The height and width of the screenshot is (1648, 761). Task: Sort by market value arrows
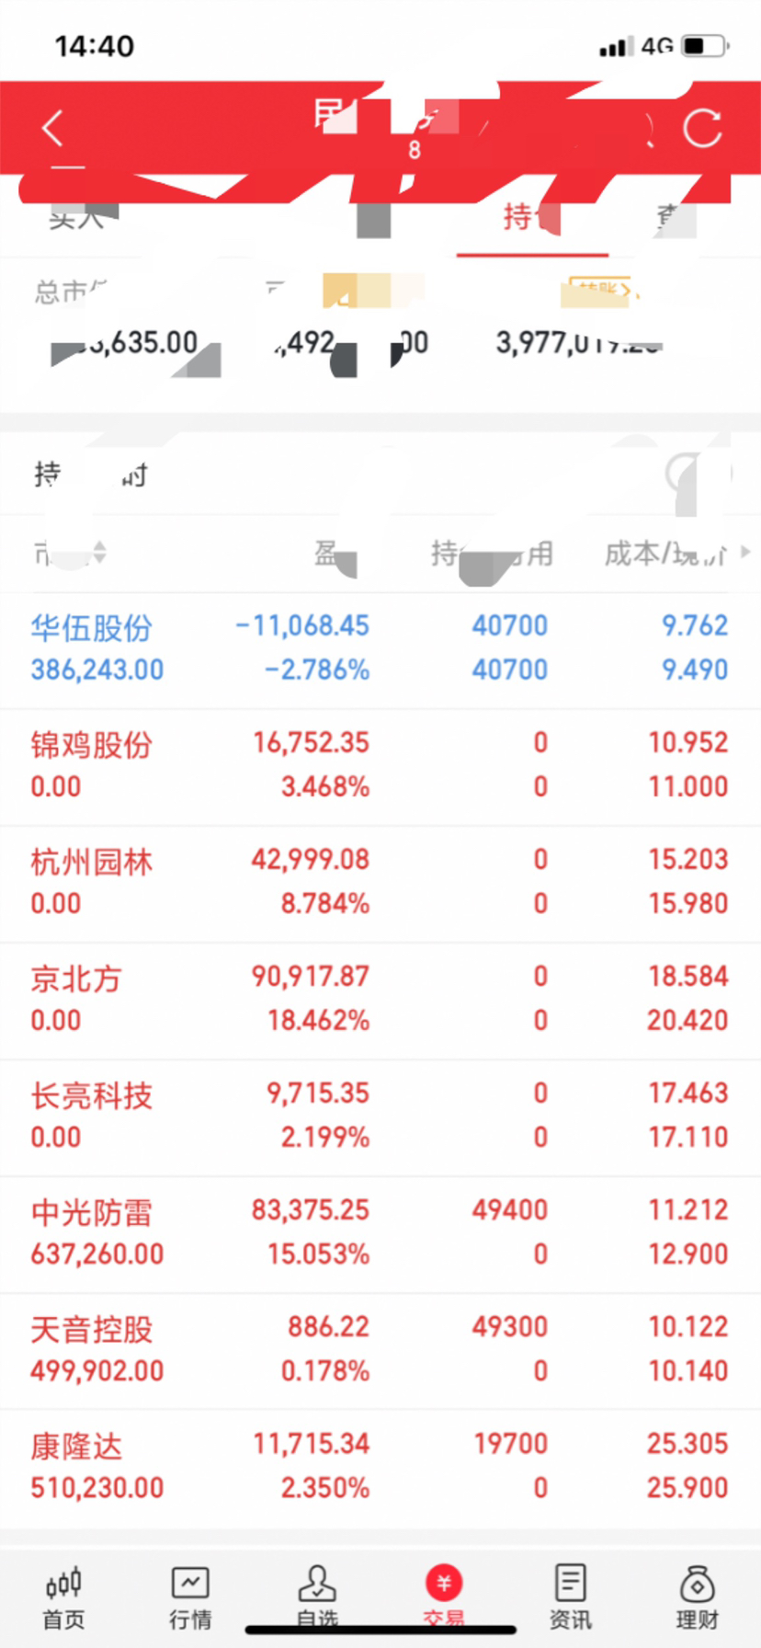99,553
